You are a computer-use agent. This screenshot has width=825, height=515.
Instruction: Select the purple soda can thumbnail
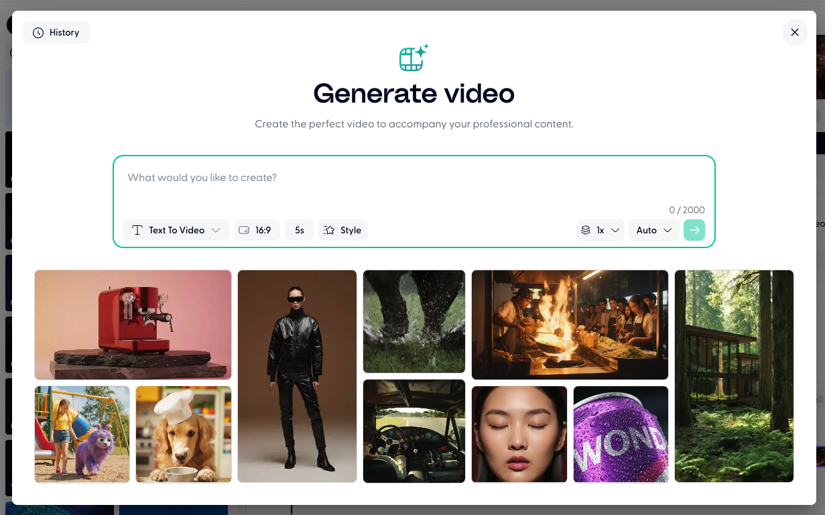click(621, 434)
